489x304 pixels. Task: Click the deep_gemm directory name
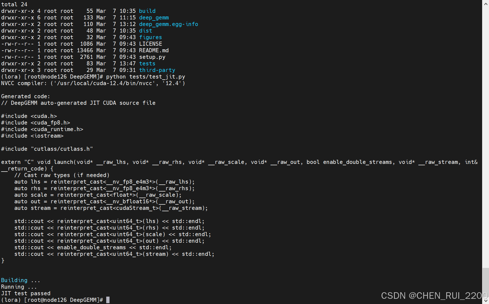coord(154,18)
